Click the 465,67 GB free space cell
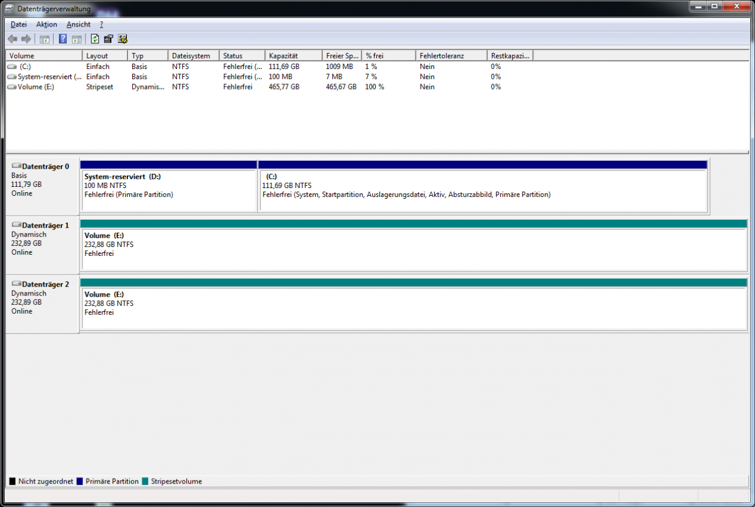This screenshot has width=755, height=507. [342, 87]
